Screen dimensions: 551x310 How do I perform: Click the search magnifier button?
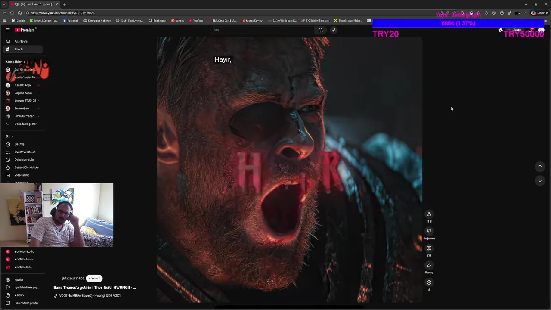coord(320,30)
